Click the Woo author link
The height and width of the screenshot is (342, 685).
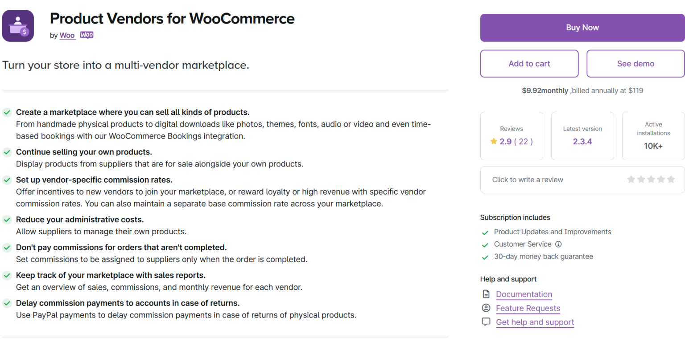click(x=67, y=35)
